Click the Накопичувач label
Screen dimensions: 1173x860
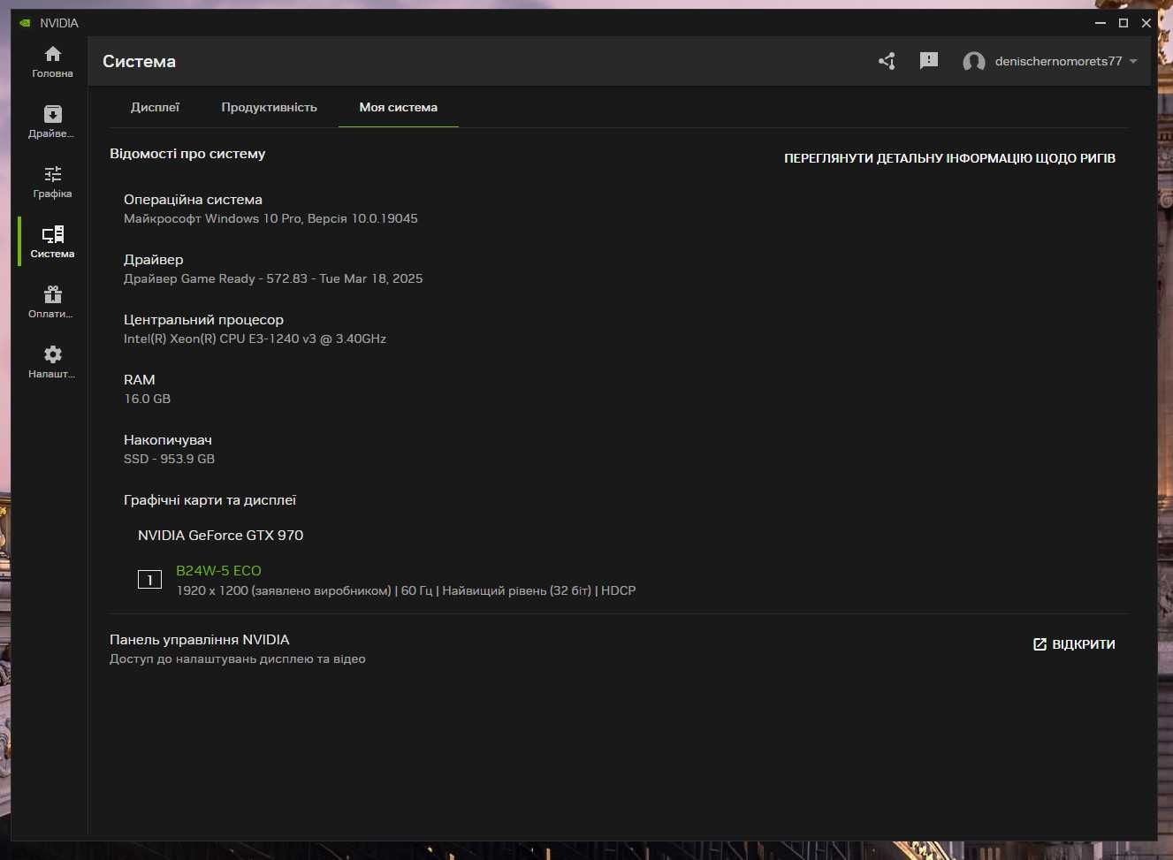click(168, 440)
